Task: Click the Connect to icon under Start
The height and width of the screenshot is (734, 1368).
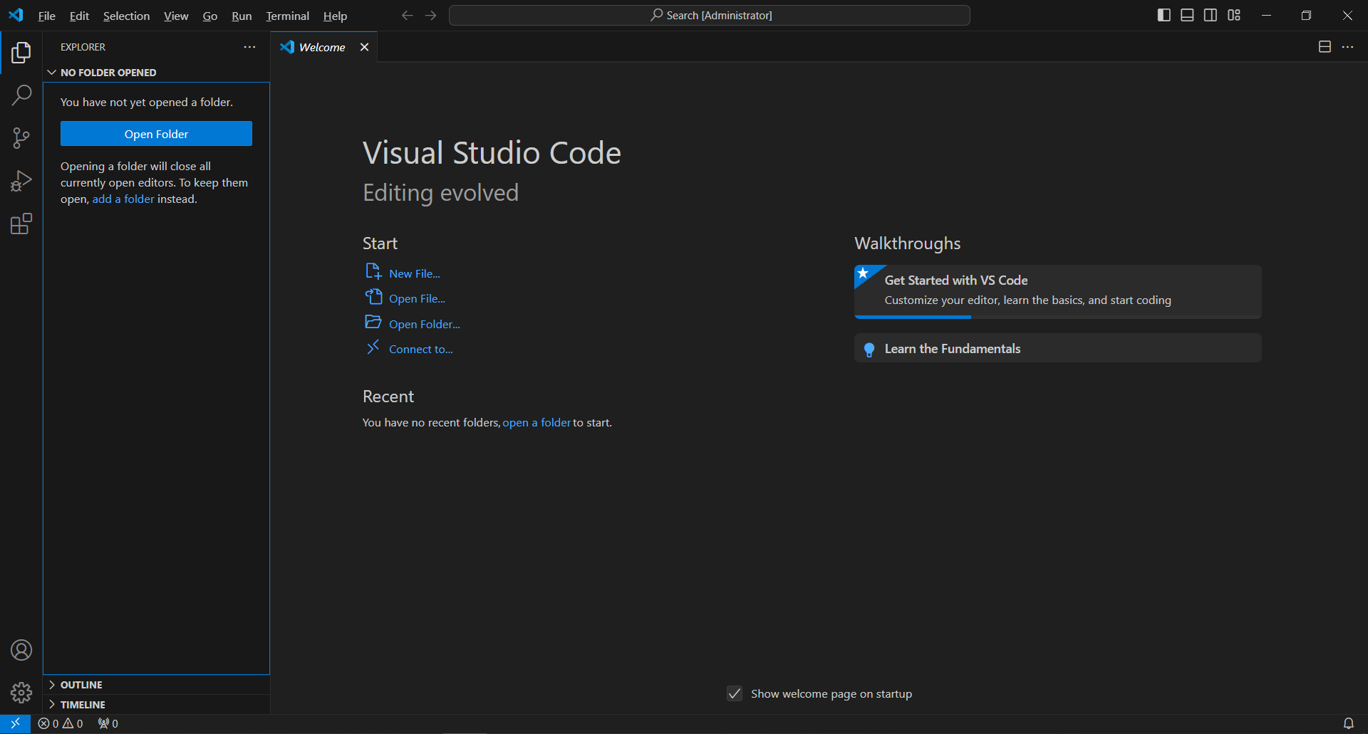Action: tap(373, 347)
